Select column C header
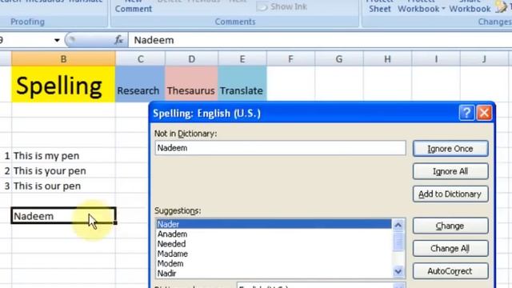Viewport: 512px width, 288px height. point(141,58)
